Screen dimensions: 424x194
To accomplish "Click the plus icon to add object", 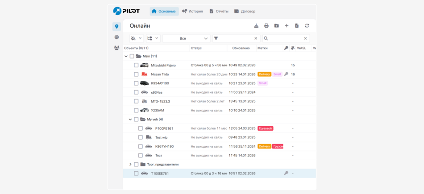I will point(287,26).
